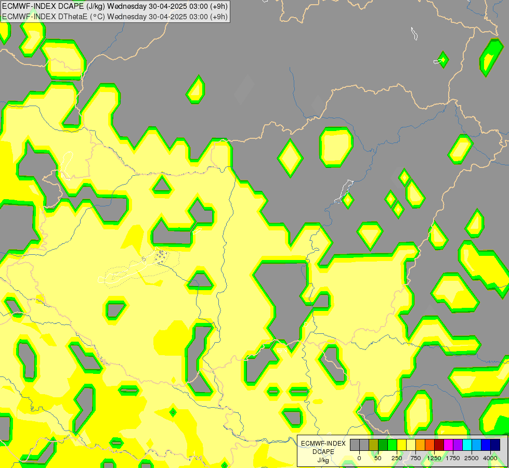Click the legend value label 1250
The width and height of the screenshot is (509, 468).
tap(434, 458)
